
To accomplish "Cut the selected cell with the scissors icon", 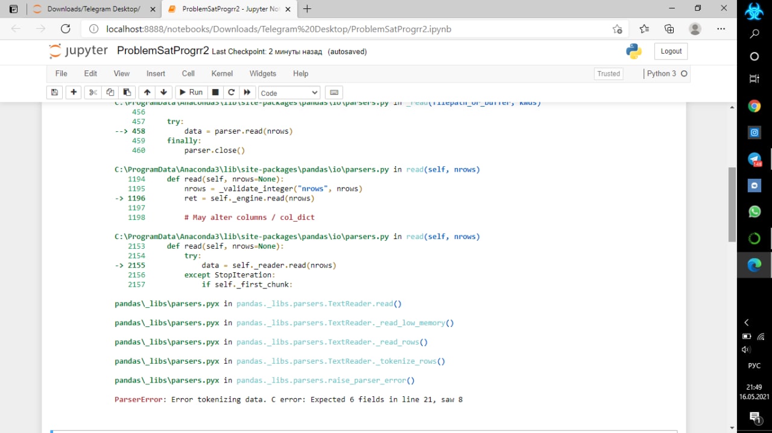I will click(93, 92).
